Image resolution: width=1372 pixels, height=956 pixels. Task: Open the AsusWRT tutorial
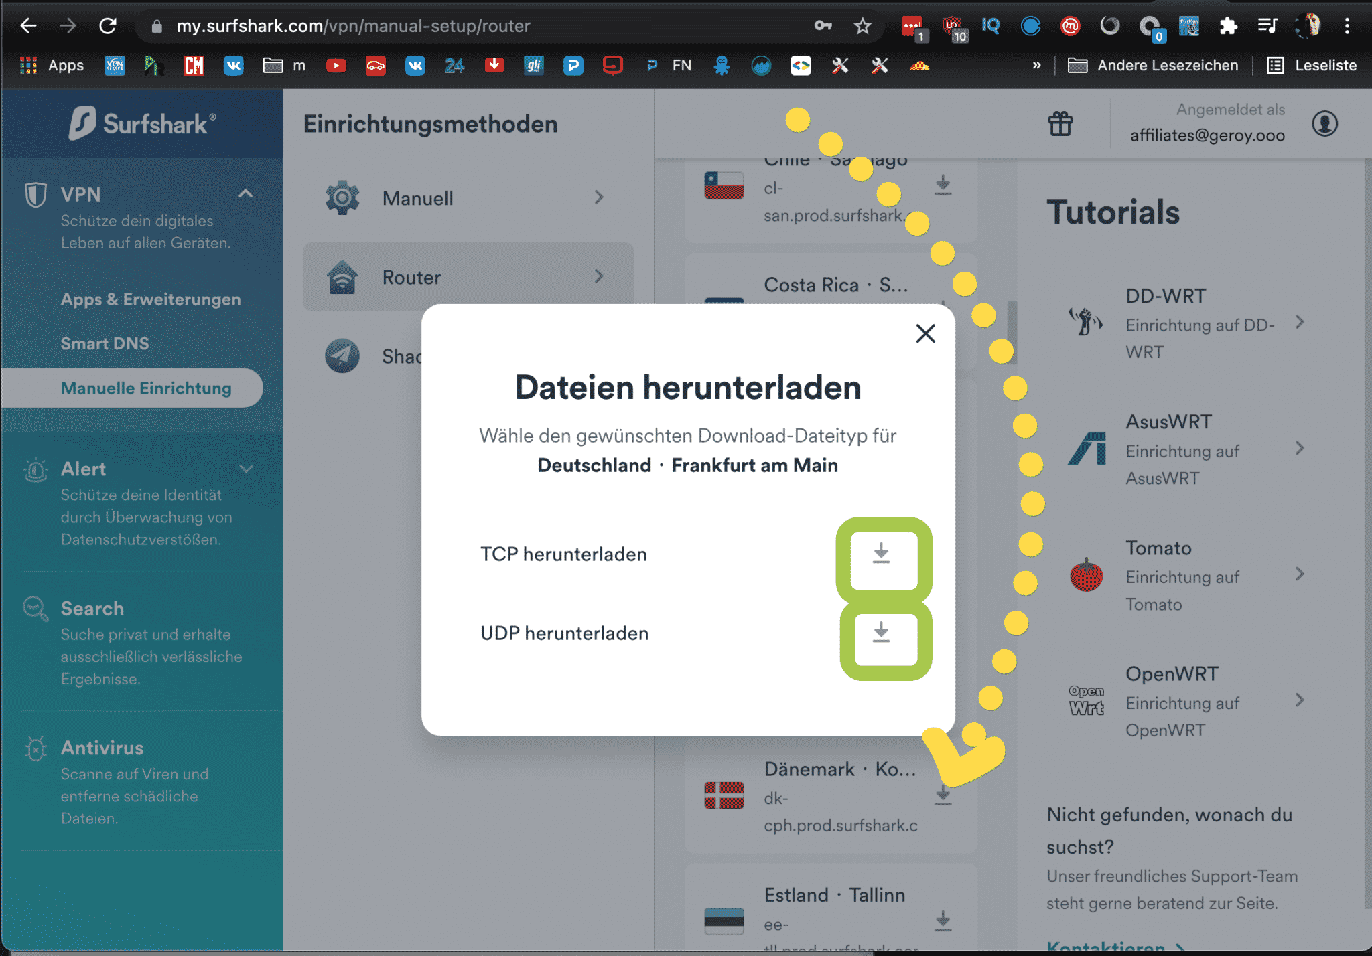1186,449
